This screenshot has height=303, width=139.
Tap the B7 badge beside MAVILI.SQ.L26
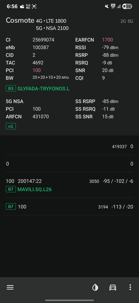[x=11, y=189]
